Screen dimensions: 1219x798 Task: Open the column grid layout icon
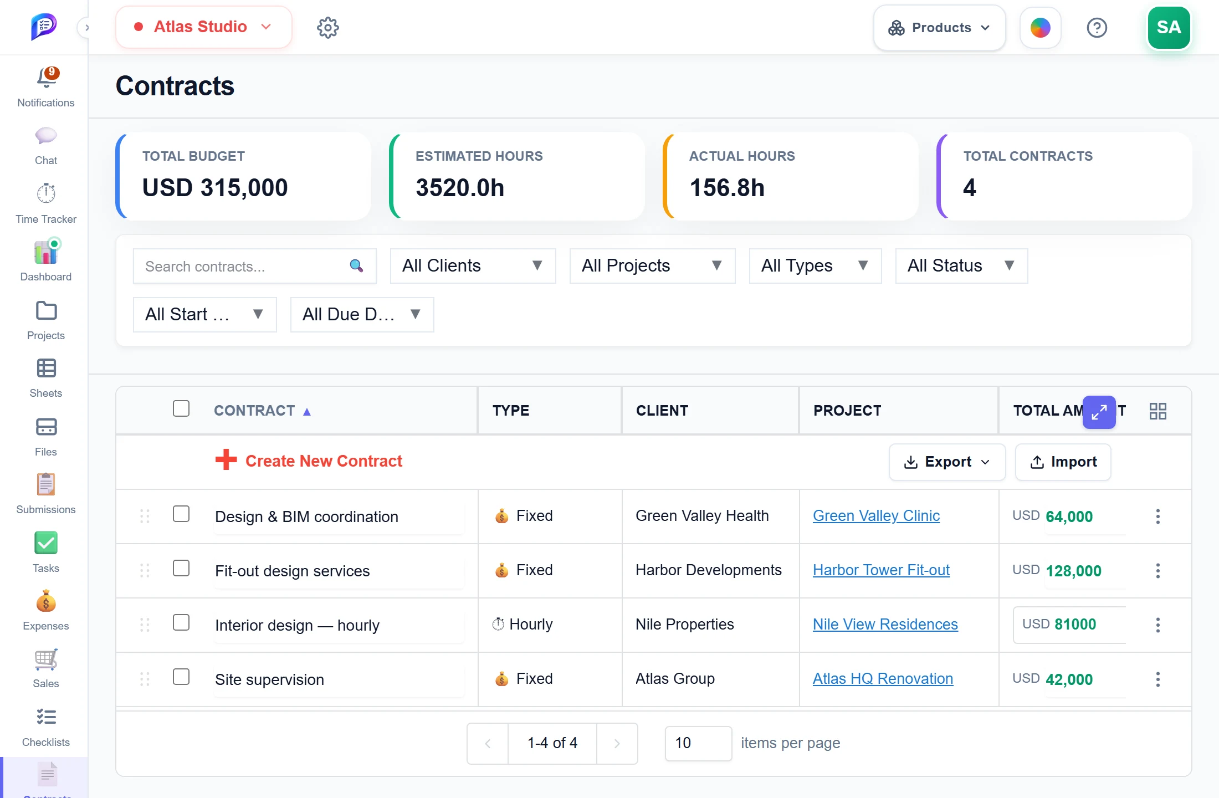(1158, 411)
